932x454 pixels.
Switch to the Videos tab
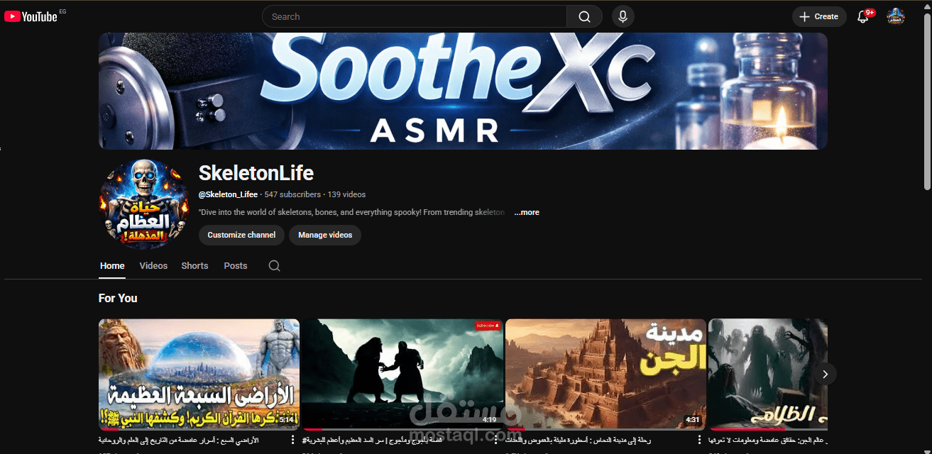[x=153, y=266]
